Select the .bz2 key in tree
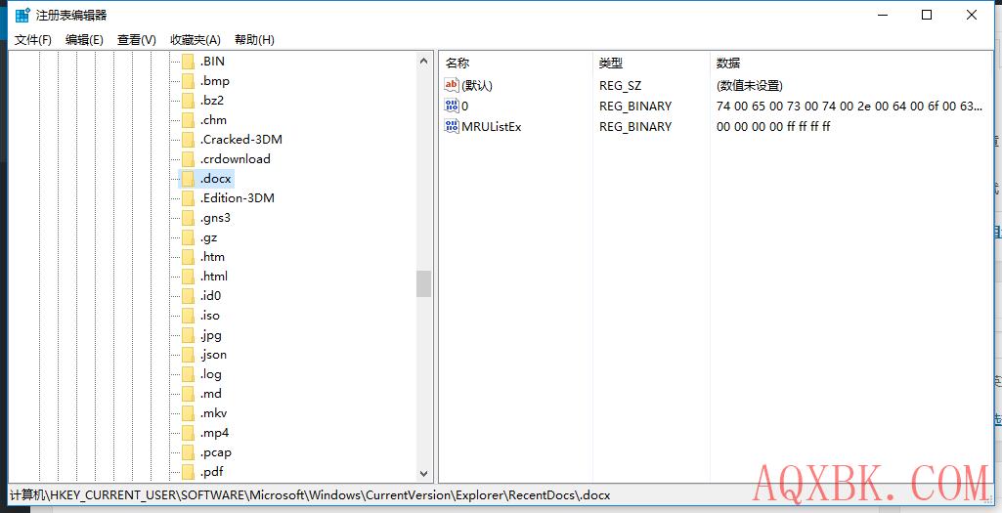 pyautogui.click(x=211, y=101)
